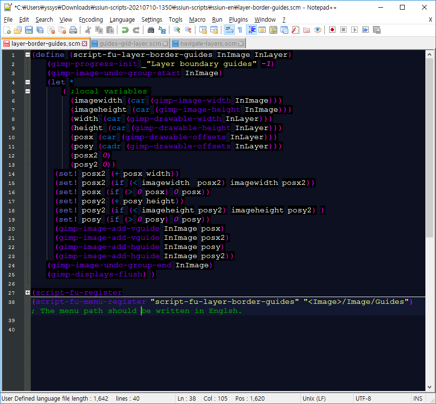Toggle Folder as Workspace icon
The height and width of the screenshot is (404, 436).
(307, 30)
